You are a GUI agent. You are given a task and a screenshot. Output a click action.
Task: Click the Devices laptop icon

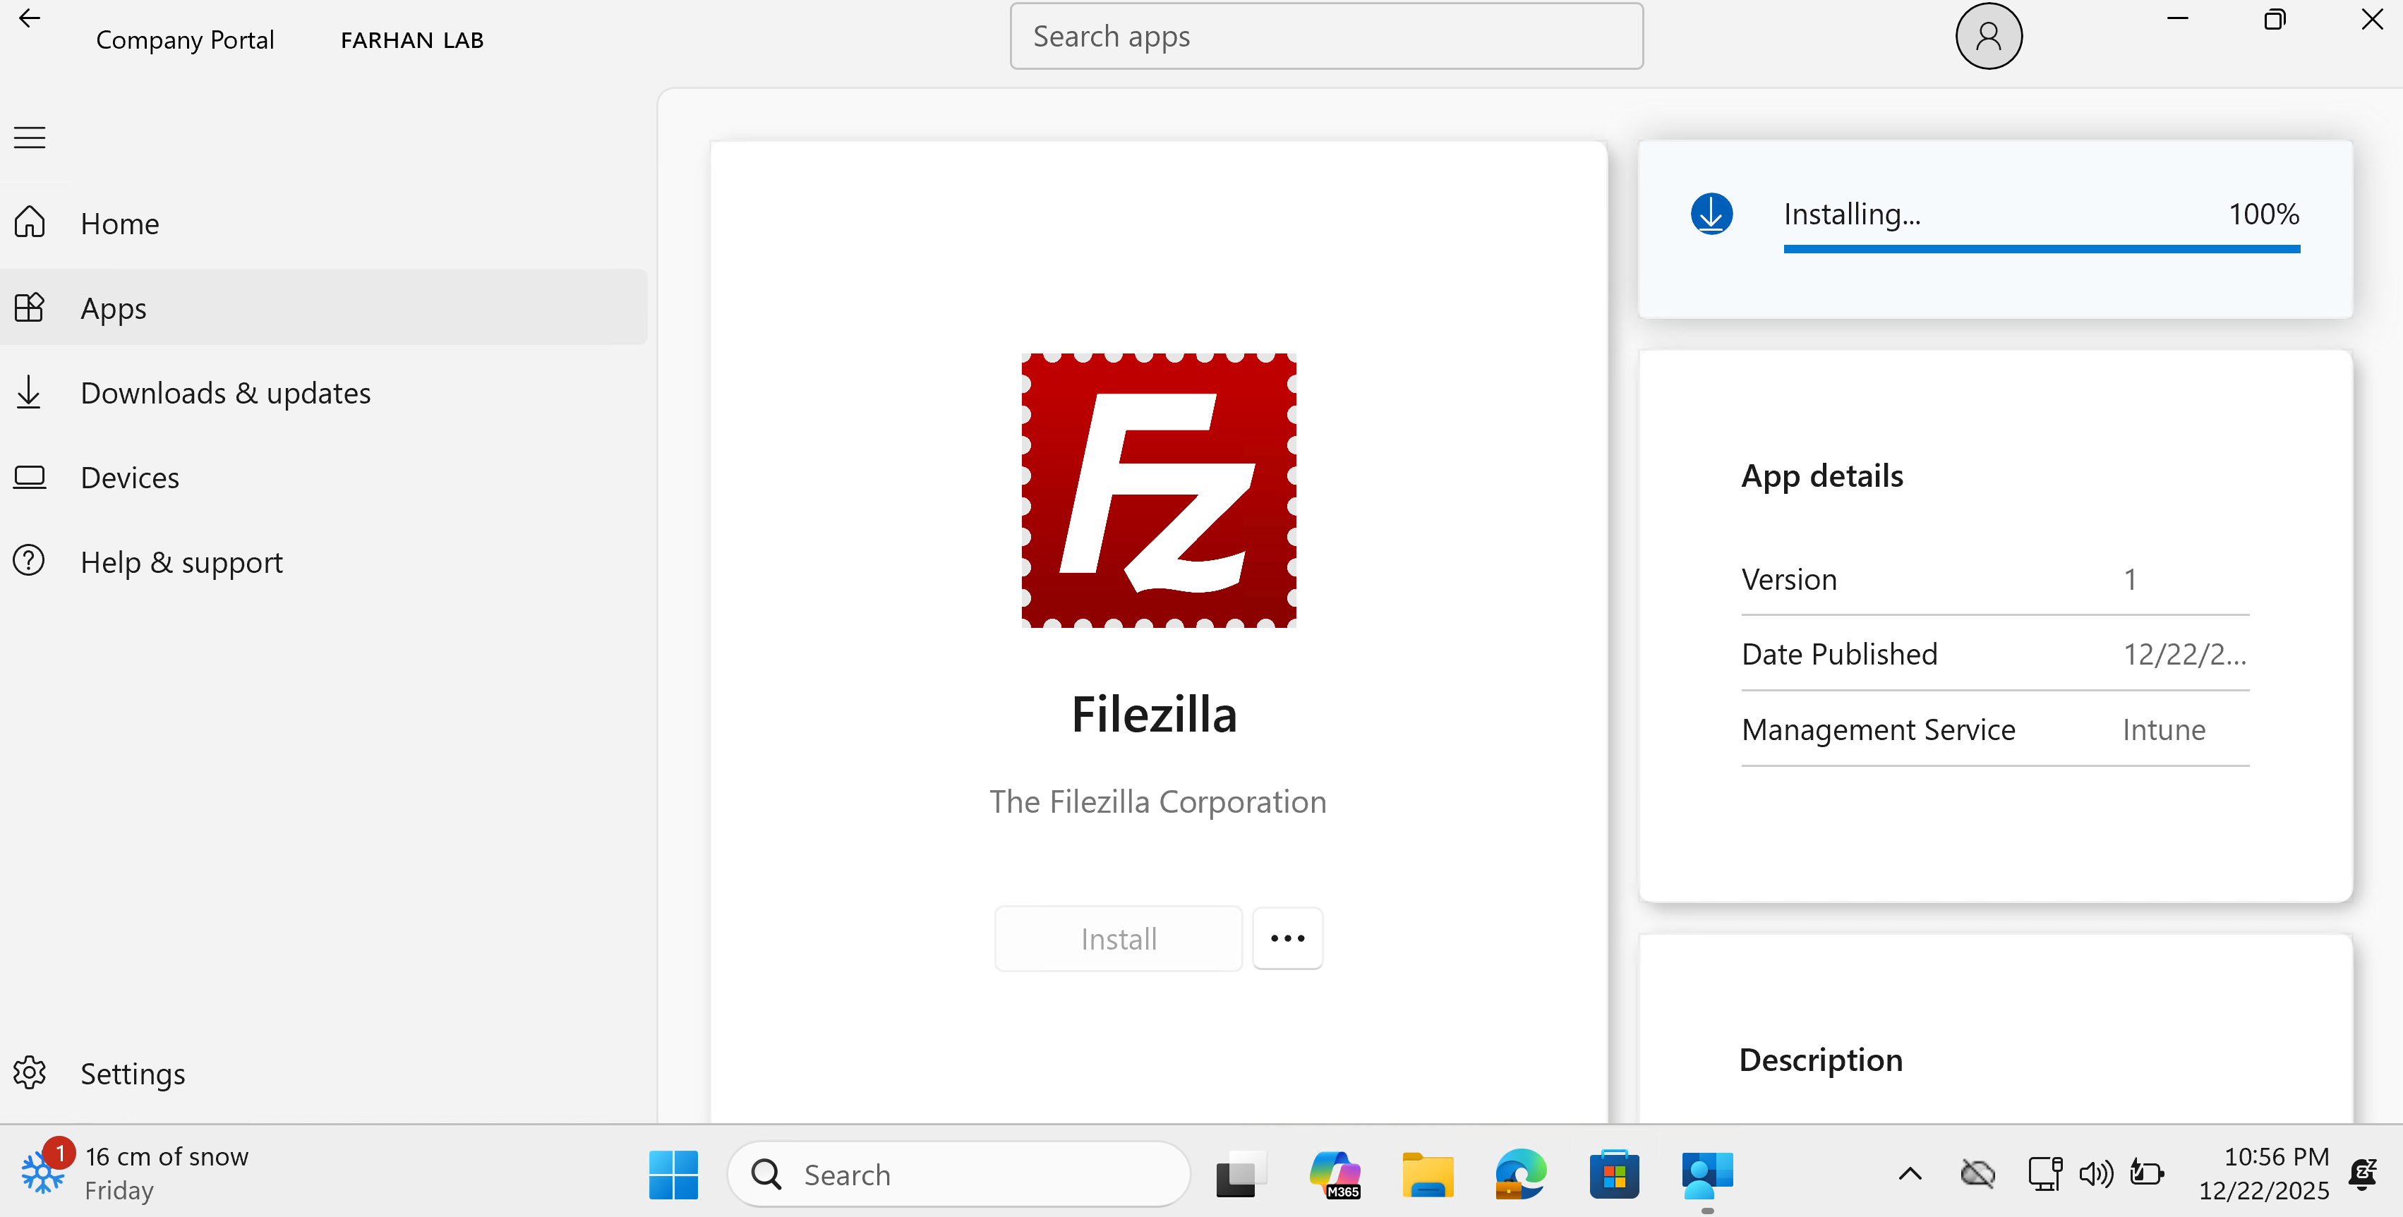29,478
